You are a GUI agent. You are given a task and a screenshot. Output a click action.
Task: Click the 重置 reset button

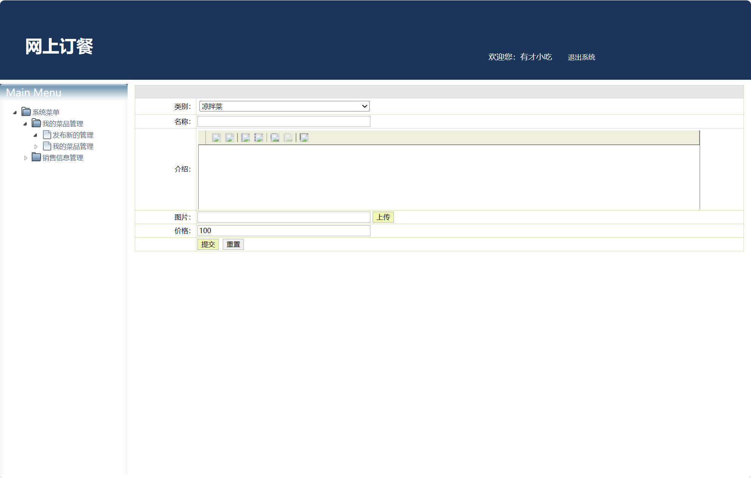tap(233, 244)
